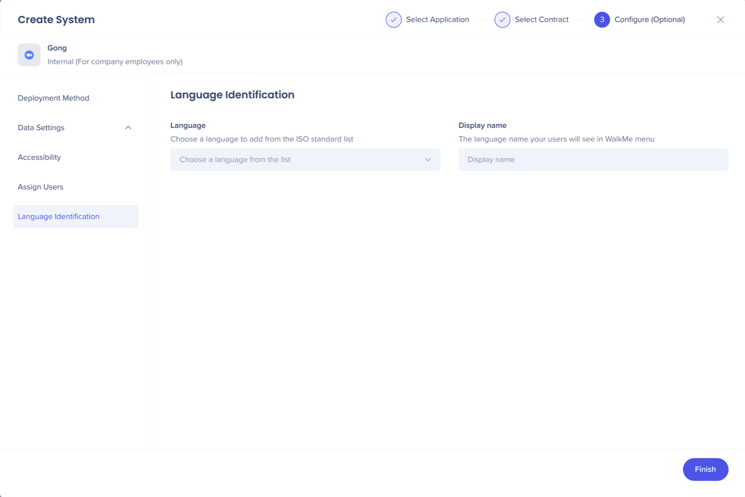The height and width of the screenshot is (497, 745).
Task: Go to the Accessibility settings
Action: (x=39, y=157)
